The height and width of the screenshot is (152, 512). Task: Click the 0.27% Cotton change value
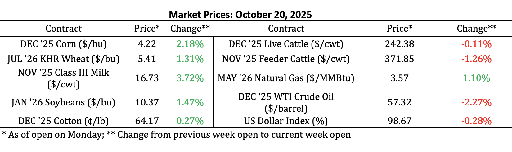pos(190,121)
